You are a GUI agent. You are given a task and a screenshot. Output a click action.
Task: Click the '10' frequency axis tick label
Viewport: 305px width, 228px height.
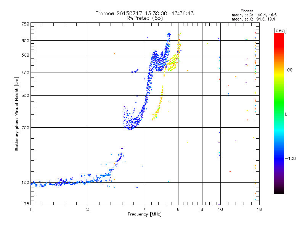pos(220,209)
